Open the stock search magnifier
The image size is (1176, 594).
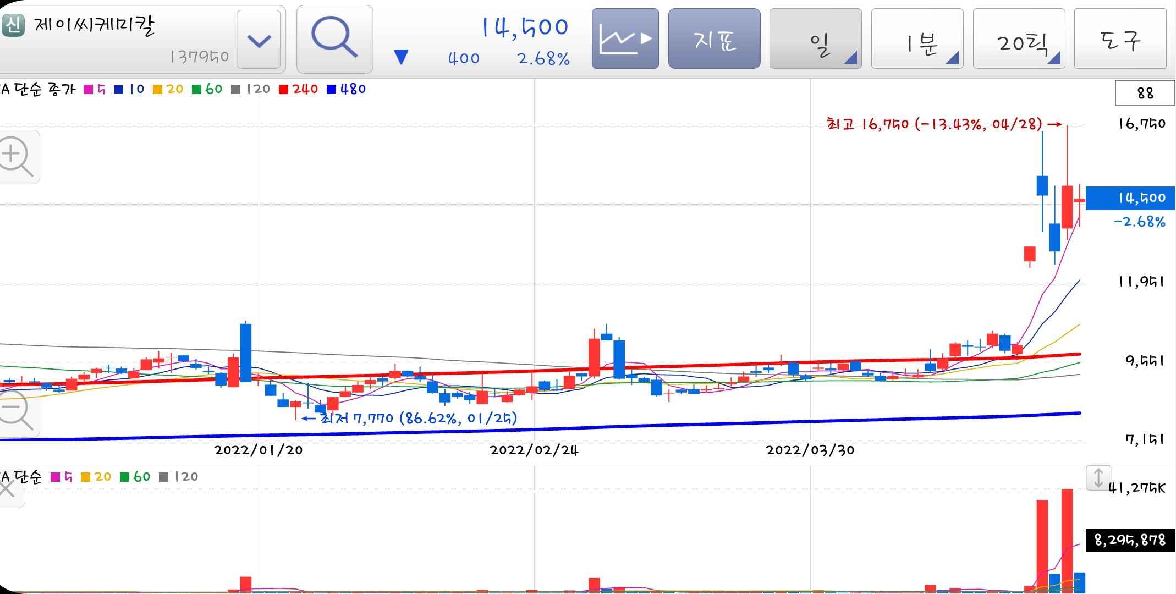[x=334, y=39]
